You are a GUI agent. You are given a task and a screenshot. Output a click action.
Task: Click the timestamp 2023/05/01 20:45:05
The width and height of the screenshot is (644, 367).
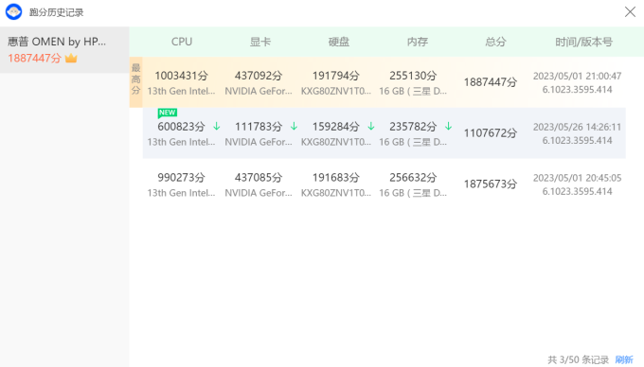coord(577,178)
